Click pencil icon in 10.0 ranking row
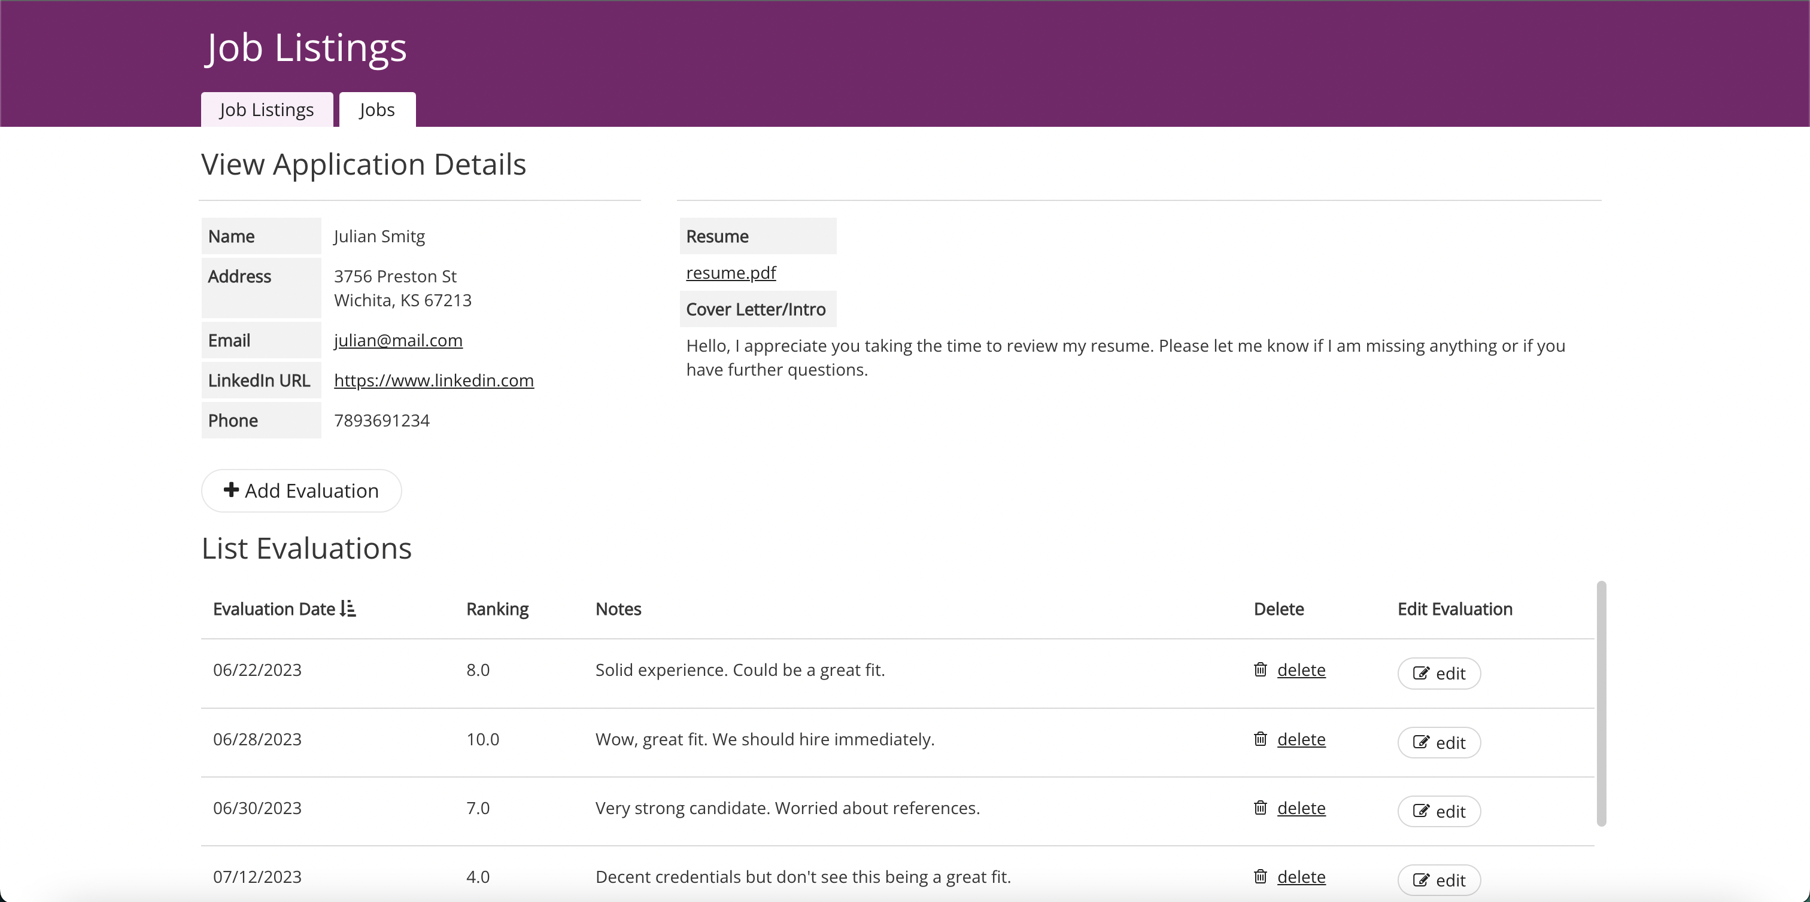The height and width of the screenshot is (902, 1810). coord(1421,743)
